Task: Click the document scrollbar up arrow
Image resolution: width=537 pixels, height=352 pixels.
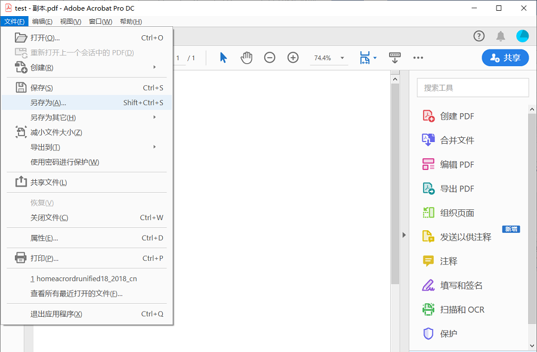Action: [395, 79]
